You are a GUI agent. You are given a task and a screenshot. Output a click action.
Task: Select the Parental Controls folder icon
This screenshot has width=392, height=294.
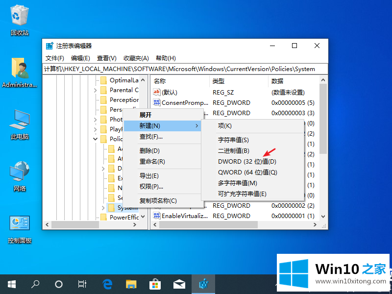(x=104, y=90)
